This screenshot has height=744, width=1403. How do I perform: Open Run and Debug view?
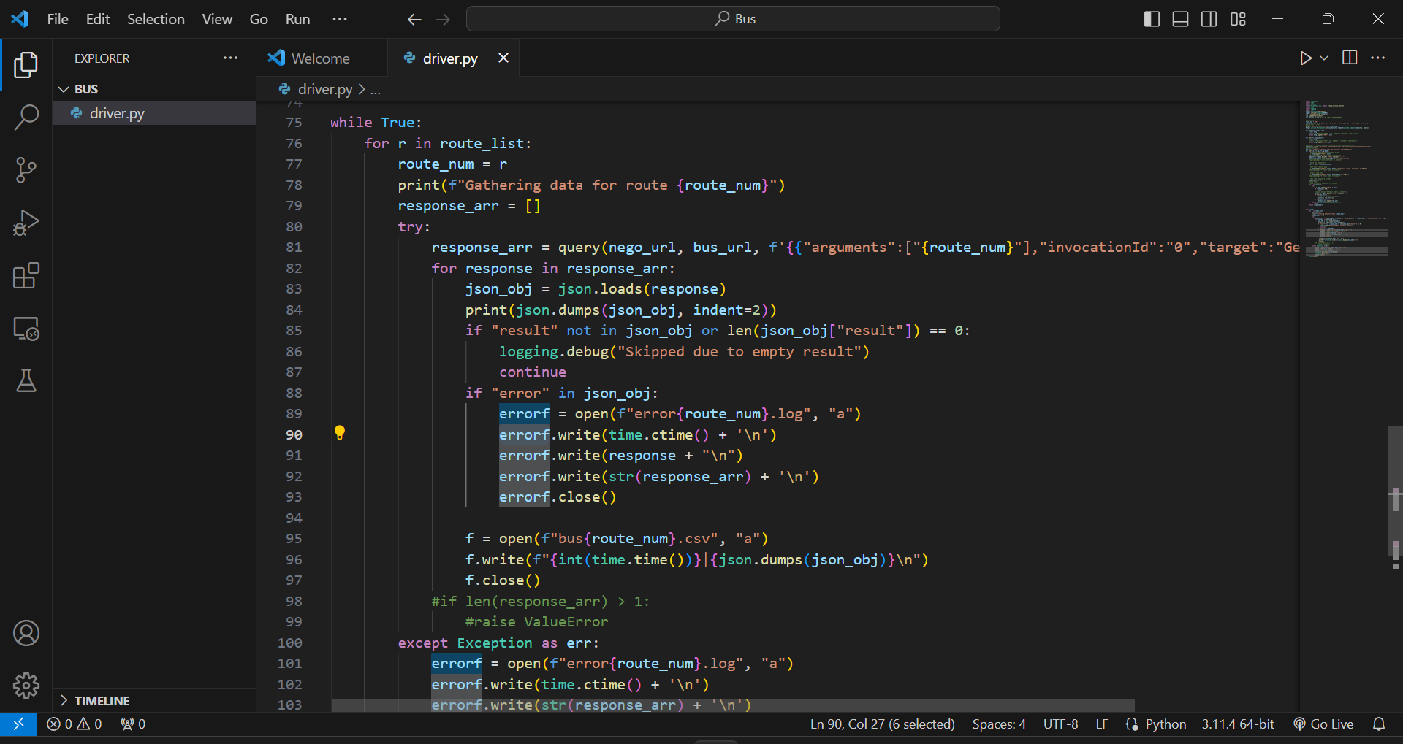[x=26, y=223]
